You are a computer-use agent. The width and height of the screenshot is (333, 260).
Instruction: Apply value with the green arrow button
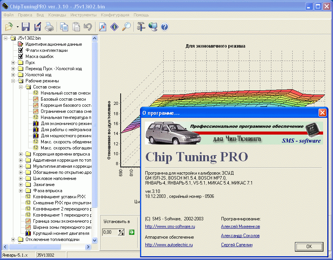[132, 232]
